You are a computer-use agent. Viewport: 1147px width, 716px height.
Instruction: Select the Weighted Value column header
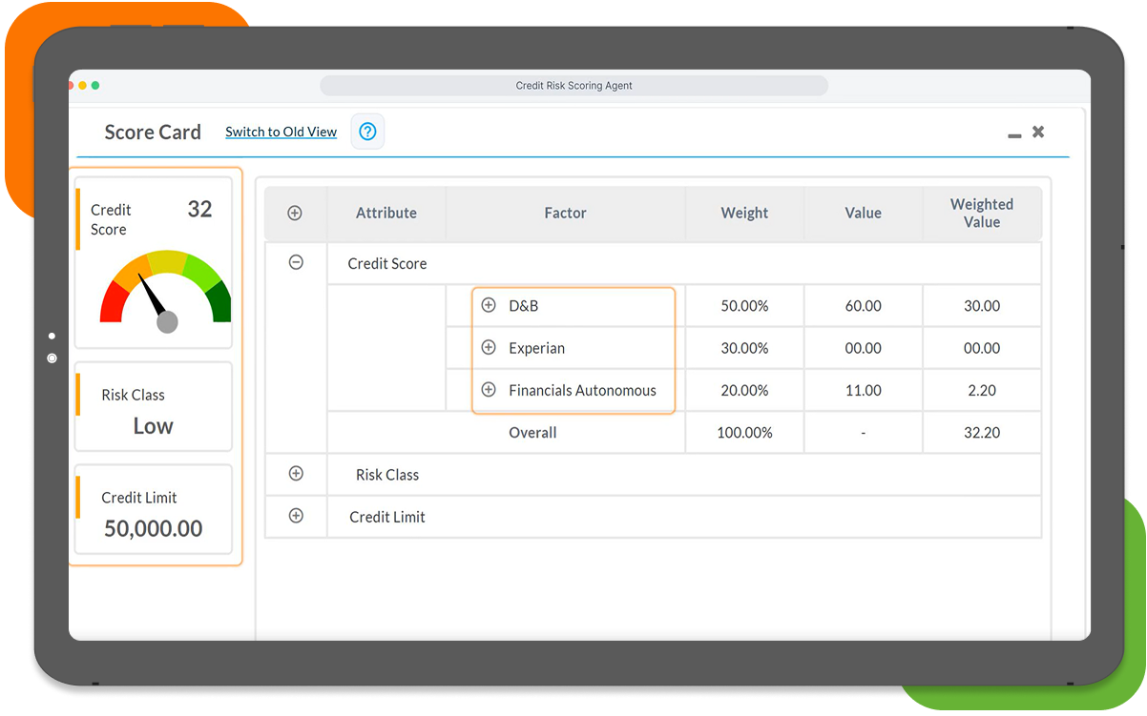[x=982, y=213]
